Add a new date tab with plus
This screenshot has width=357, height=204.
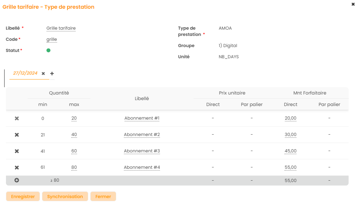point(52,74)
